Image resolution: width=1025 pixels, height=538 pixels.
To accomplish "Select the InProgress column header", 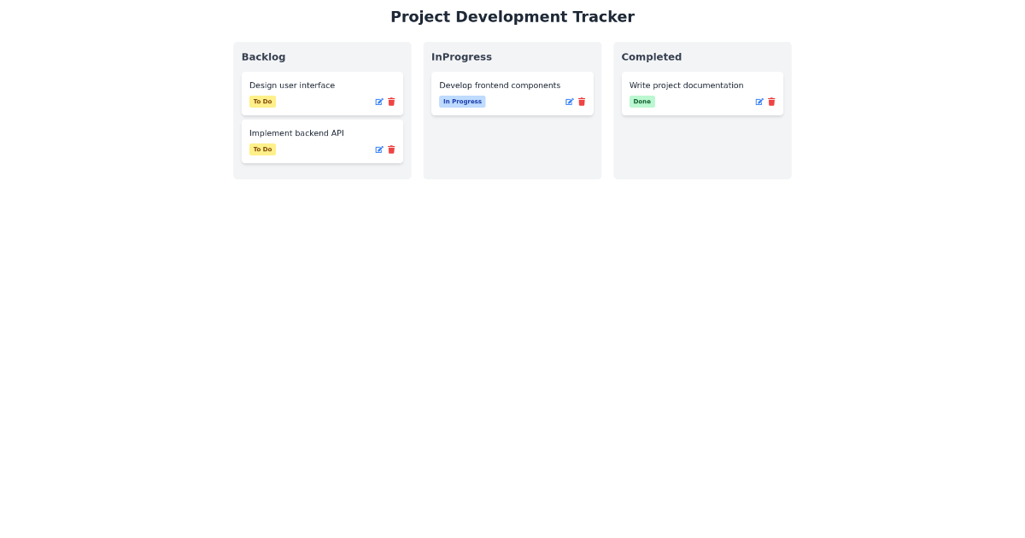I will (x=462, y=56).
